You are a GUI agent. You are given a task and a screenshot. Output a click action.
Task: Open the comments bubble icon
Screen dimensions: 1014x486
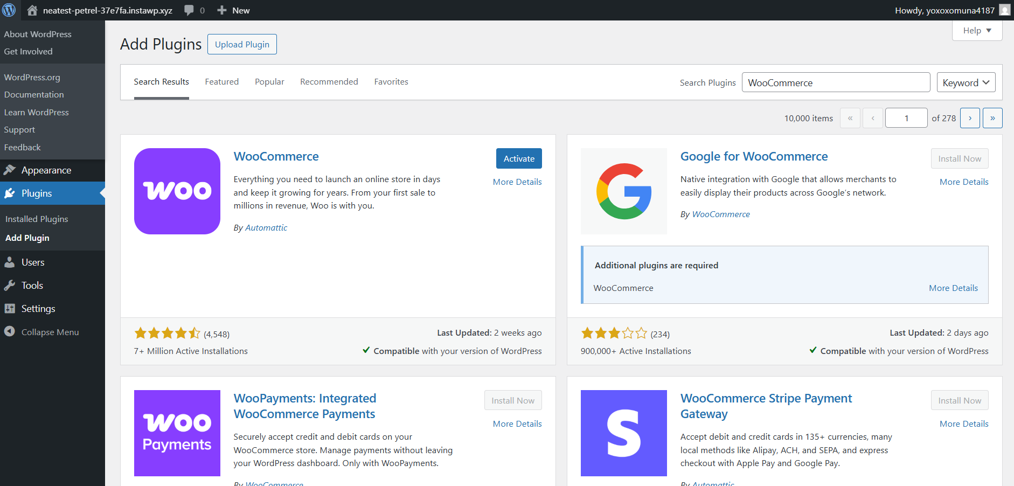pyautogui.click(x=189, y=10)
